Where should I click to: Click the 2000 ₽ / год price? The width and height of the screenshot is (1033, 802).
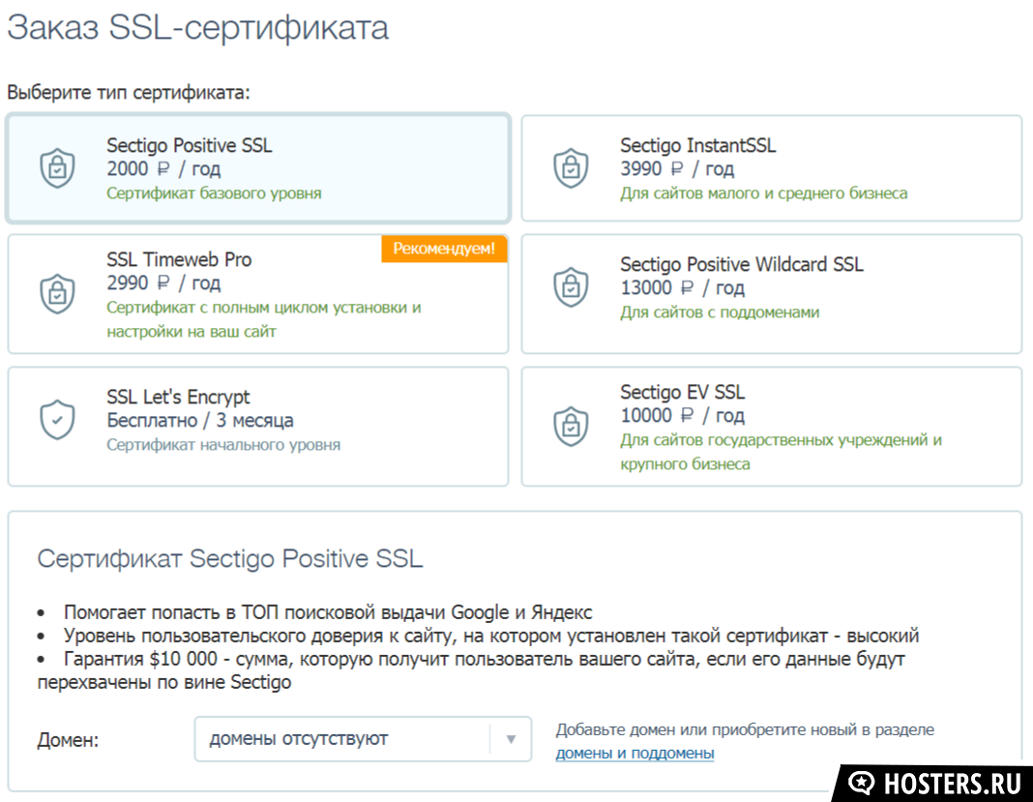[163, 168]
